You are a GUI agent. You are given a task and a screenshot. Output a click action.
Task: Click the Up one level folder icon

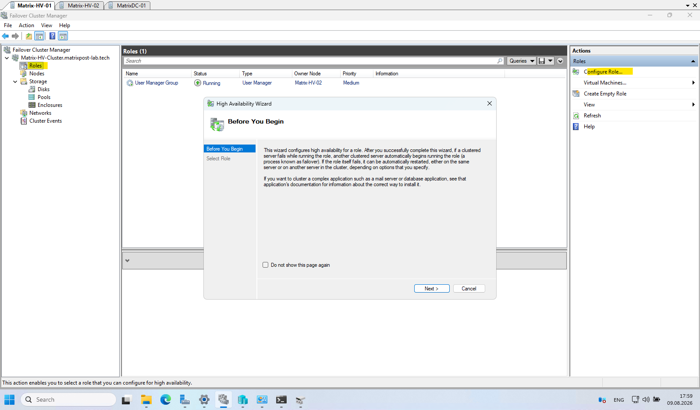click(29, 36)
